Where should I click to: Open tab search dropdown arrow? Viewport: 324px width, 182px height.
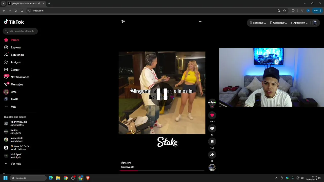(x=3, y=4)
